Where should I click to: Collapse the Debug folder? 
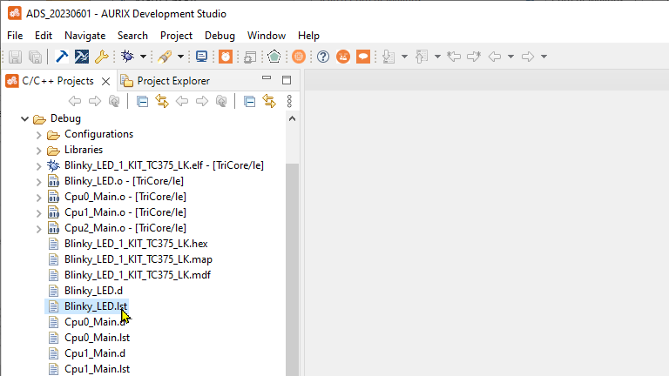[x=24, y=118]
